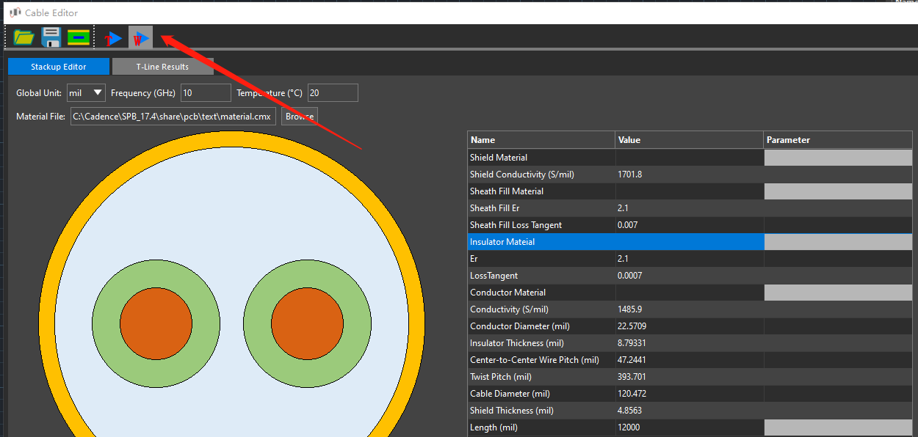Click the grey Parameter cell for Conductor Material

click(838, 293)
